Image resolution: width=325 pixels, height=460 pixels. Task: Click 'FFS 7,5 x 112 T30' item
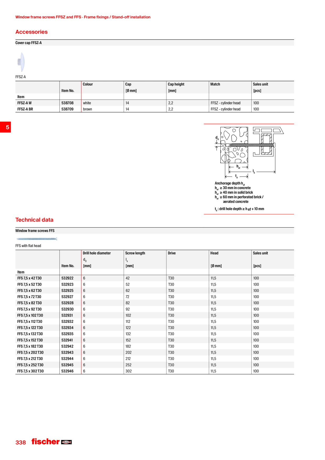pos(30,322)
